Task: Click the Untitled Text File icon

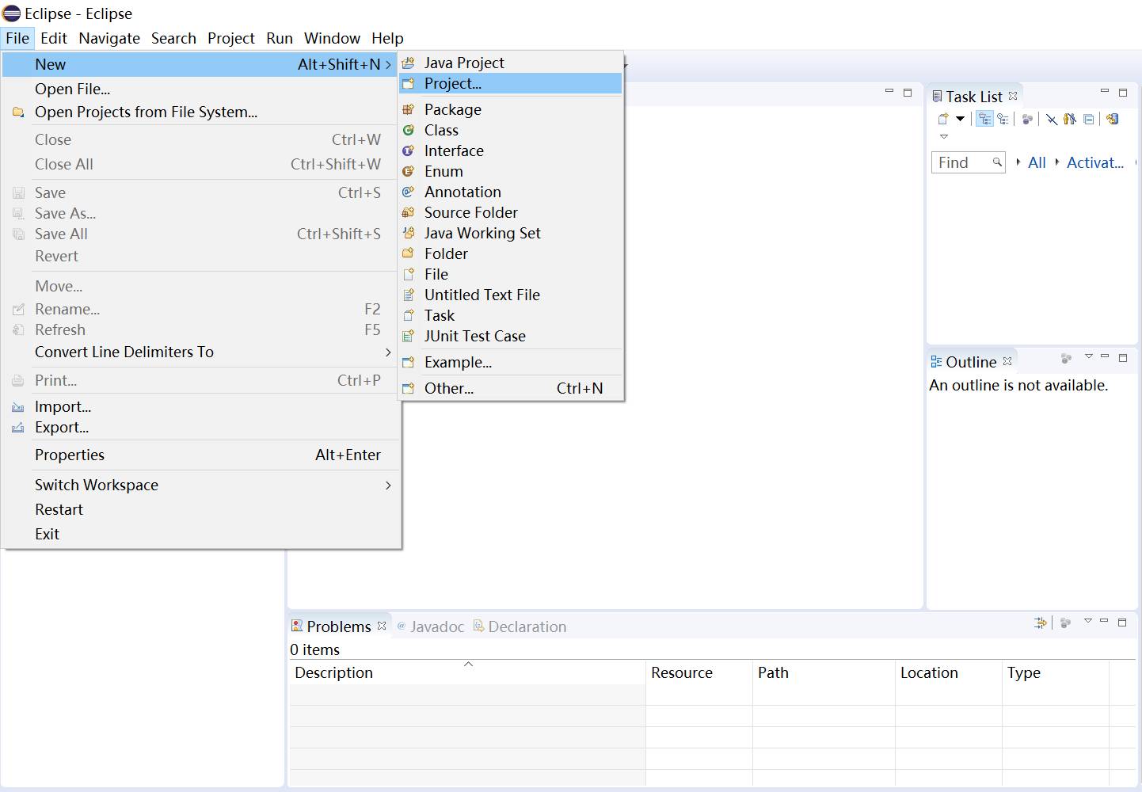Action: [409, 295]
